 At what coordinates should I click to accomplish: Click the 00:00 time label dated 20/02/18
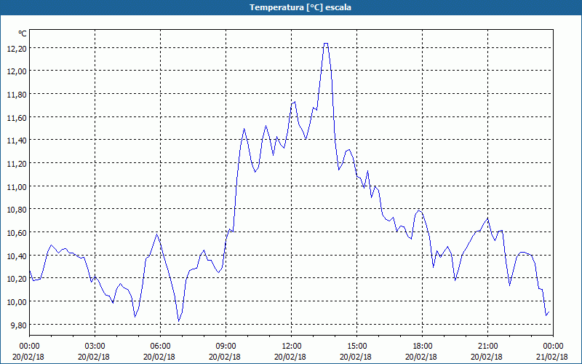29,347
